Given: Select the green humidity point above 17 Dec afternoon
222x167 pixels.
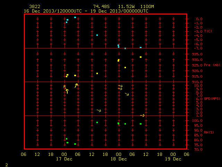Looking at the screenshot, I should click(x=97, y=122).
